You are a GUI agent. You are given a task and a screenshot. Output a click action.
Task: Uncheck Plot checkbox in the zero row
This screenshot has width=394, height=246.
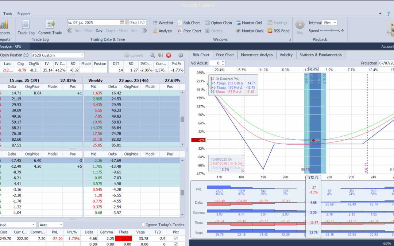pyautogui.click(x=176, y=244)
